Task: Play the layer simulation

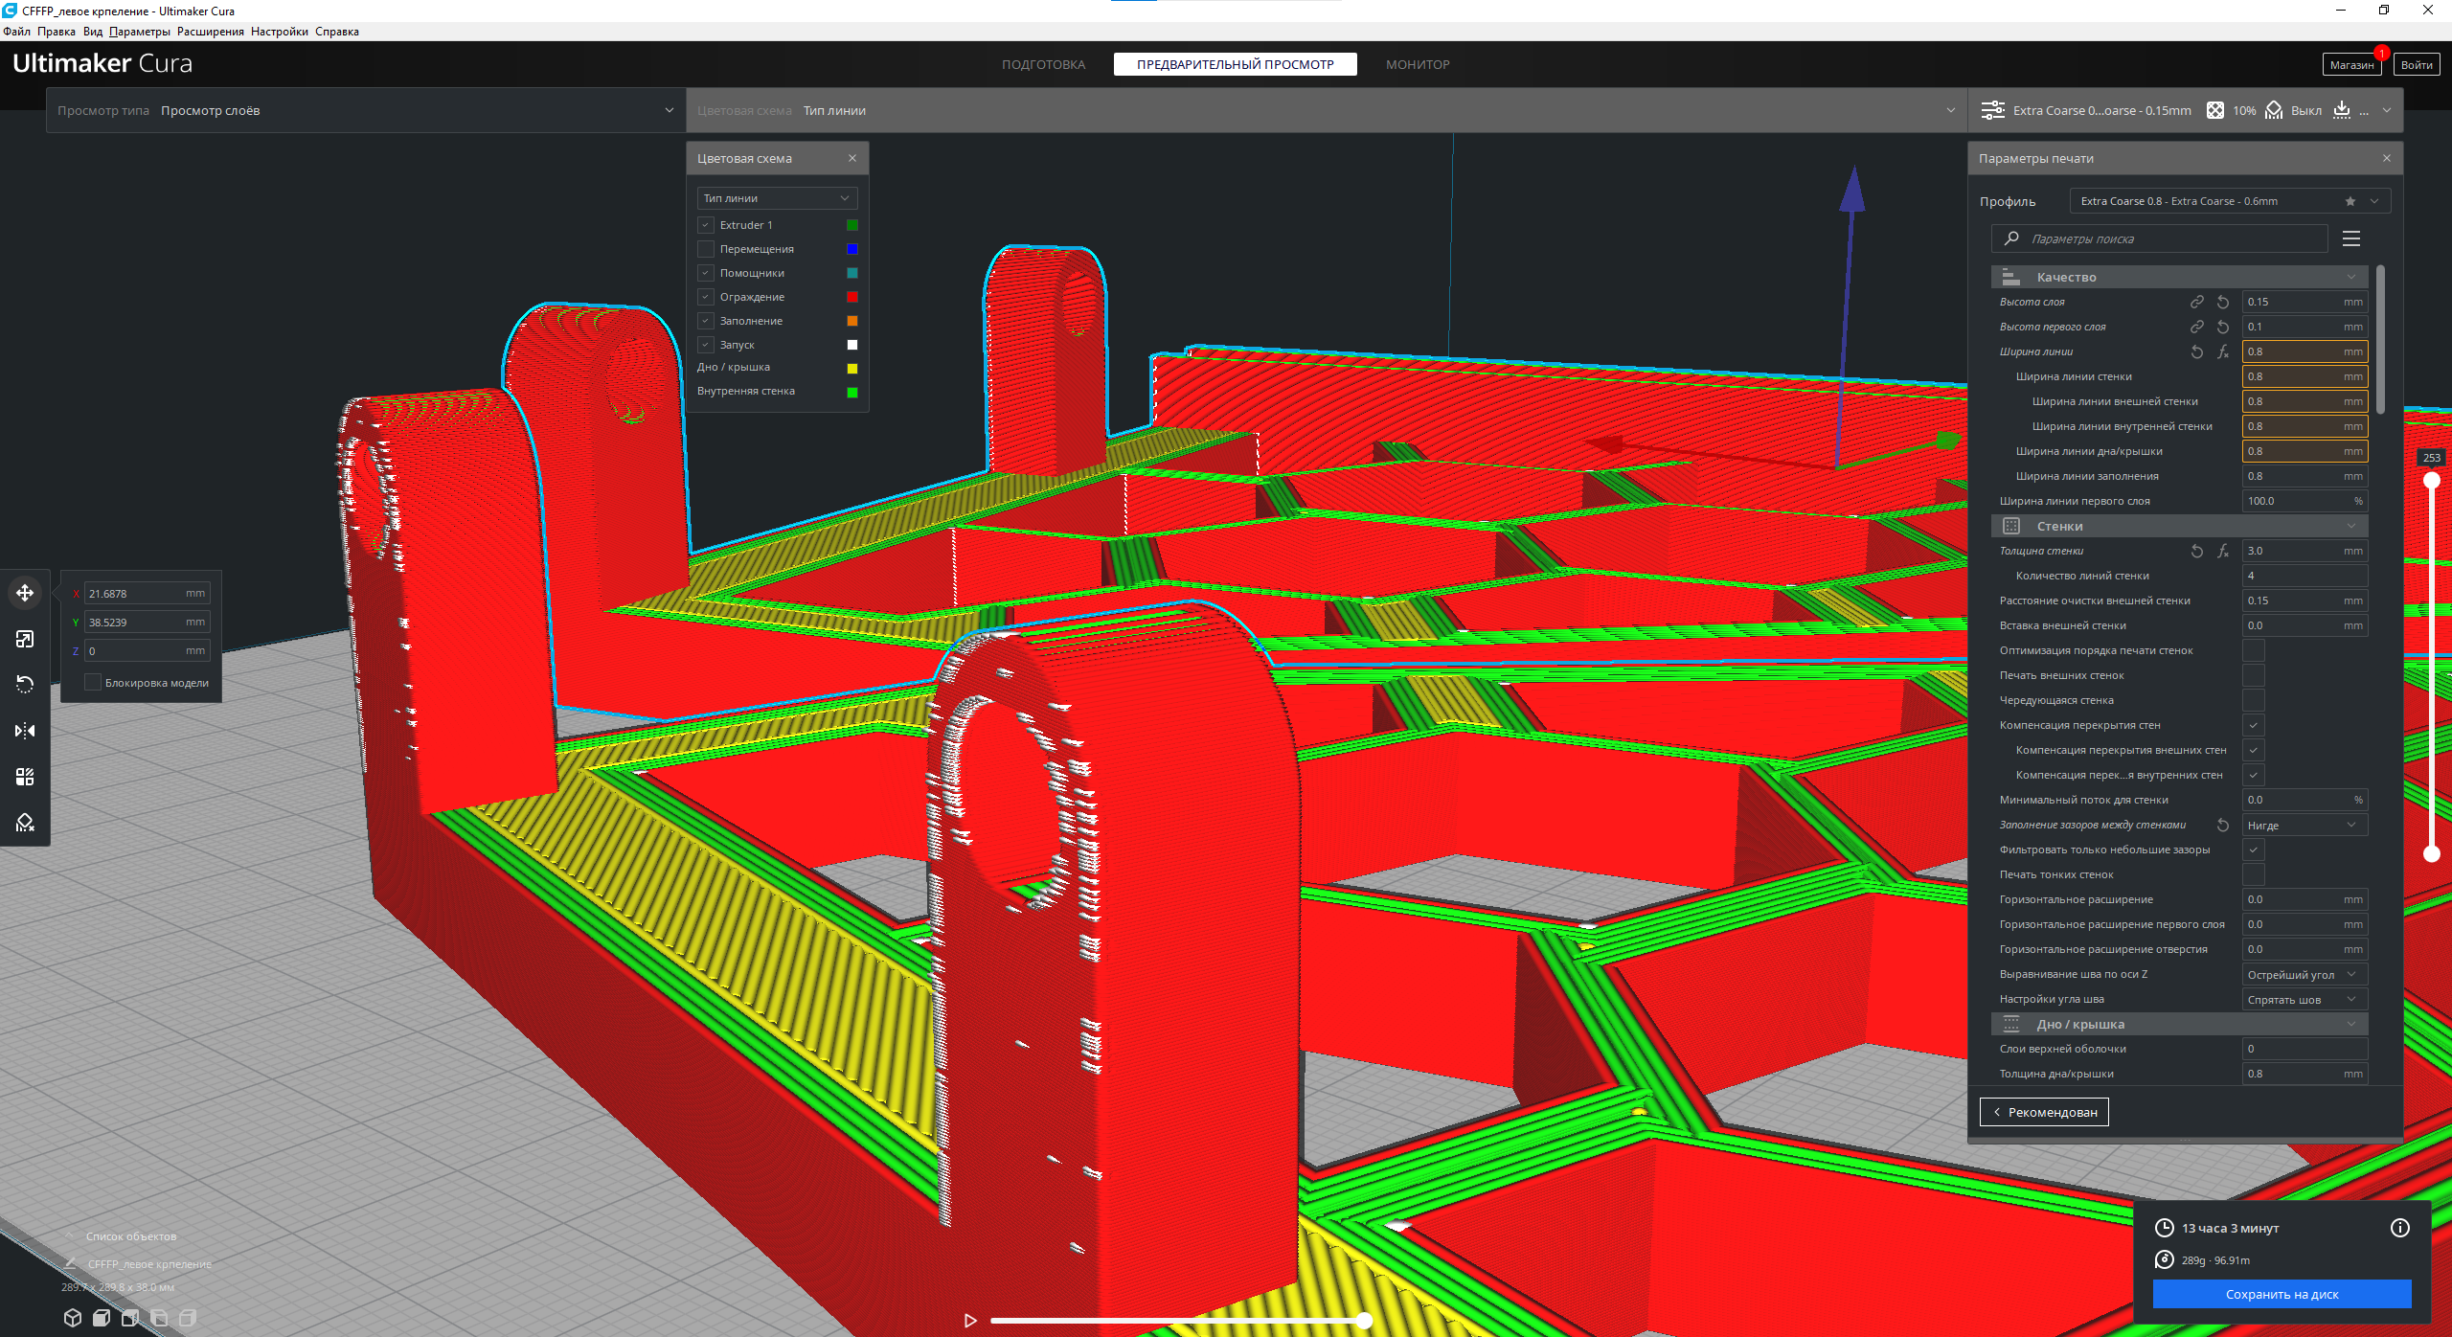Action: pyautogui.click(x=970, y=1320)
